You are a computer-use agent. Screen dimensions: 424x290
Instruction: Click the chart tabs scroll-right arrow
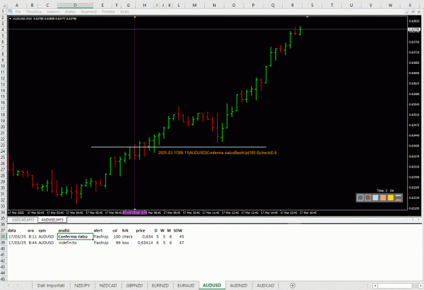pyautogui.click(x=420, y=219)
